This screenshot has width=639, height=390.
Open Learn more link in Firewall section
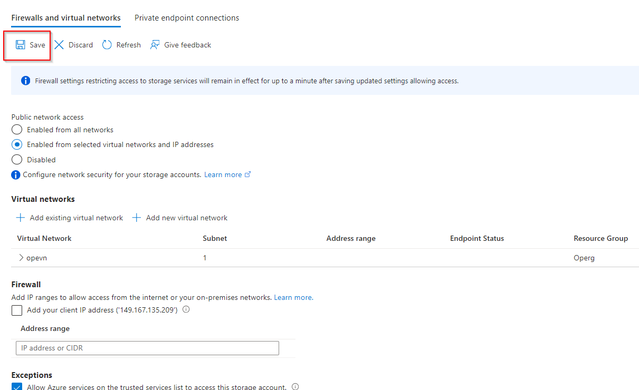293,297
